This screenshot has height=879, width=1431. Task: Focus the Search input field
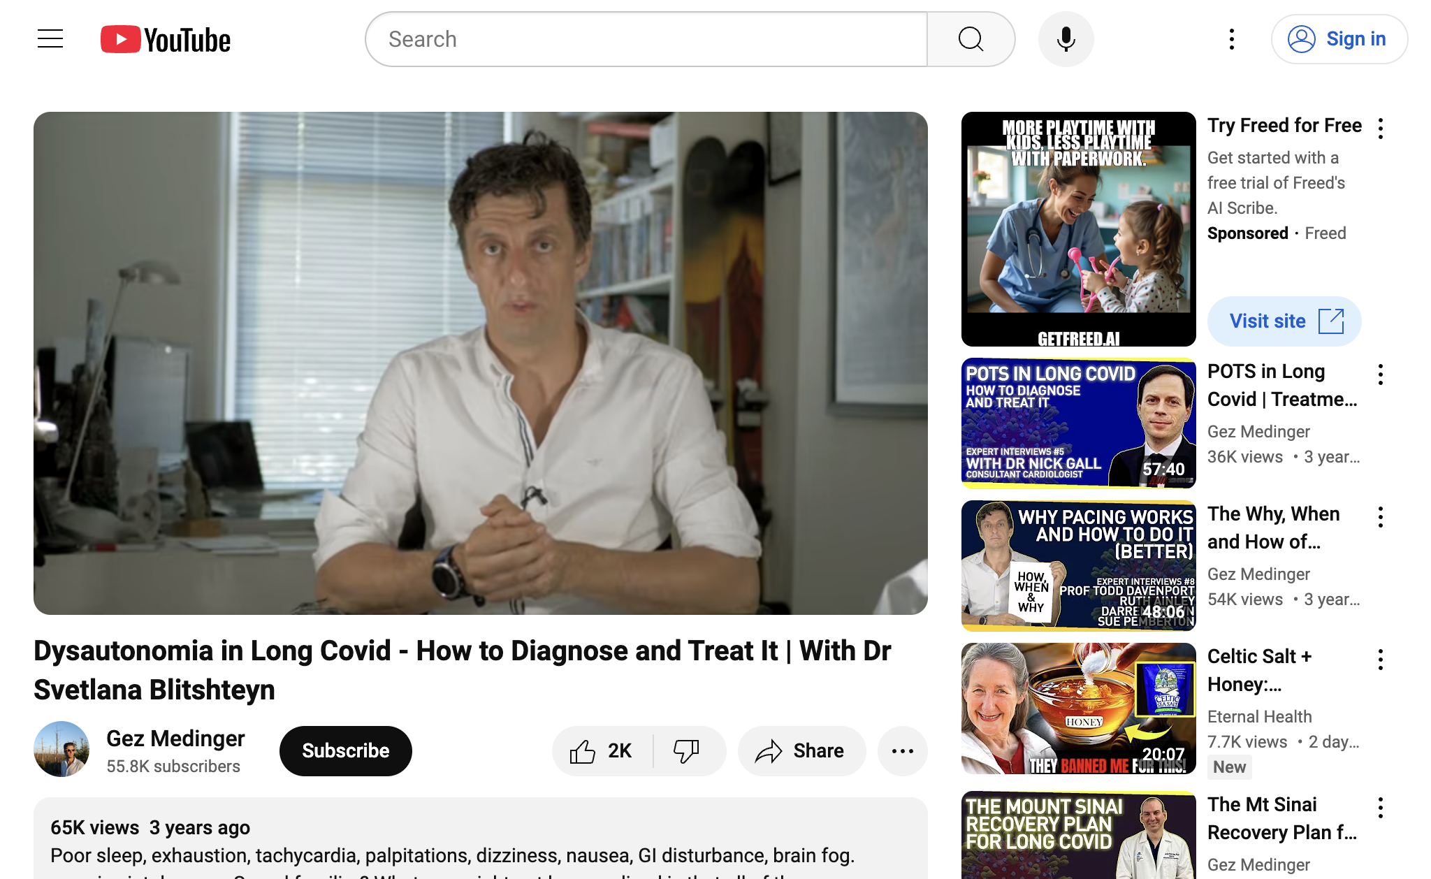point(647,39)
